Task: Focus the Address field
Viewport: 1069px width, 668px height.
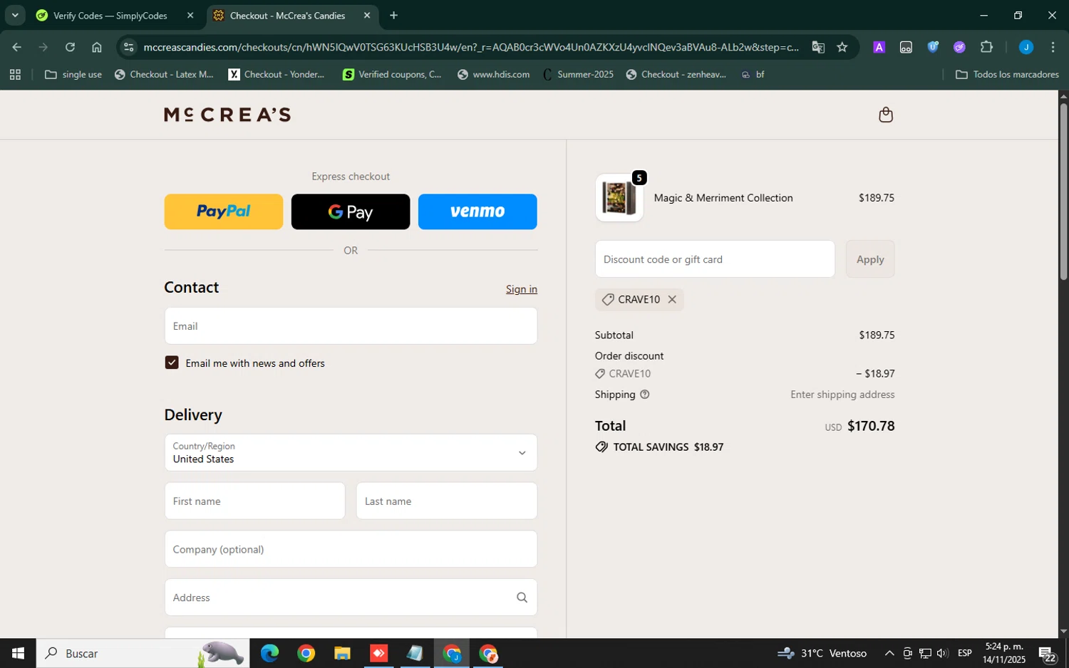Action: click(351, 597)
